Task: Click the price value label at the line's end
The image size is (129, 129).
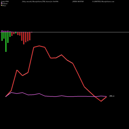Action: (x=112, y=96)
